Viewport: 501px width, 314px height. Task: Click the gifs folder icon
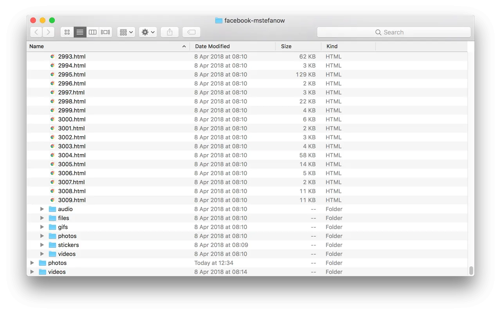(x=52, y=227)
